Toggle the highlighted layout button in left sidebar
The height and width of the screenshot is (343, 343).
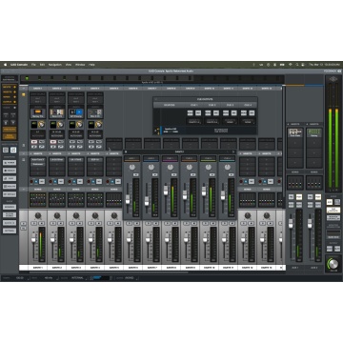[x=13, y=151]
